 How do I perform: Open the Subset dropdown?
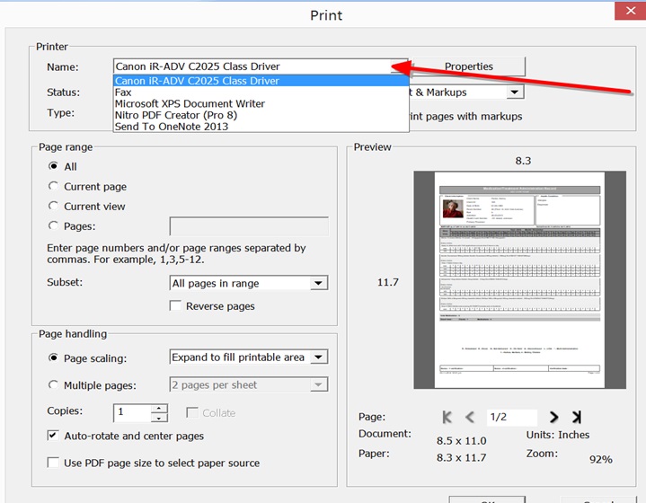(x=318, y=283)
